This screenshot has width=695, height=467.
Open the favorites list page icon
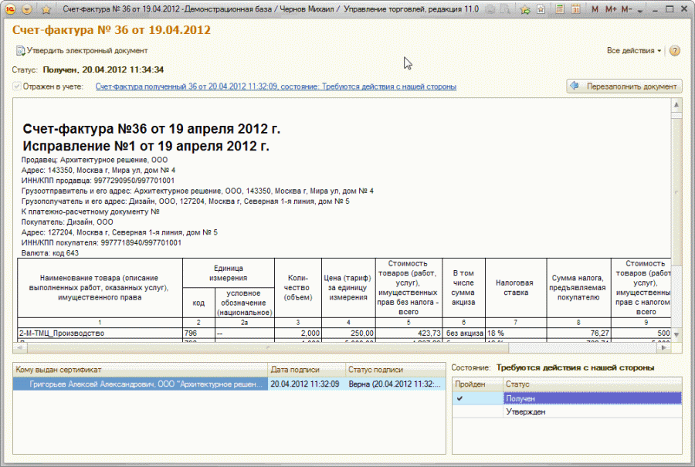pyautogui.click(x=541, y=8)
